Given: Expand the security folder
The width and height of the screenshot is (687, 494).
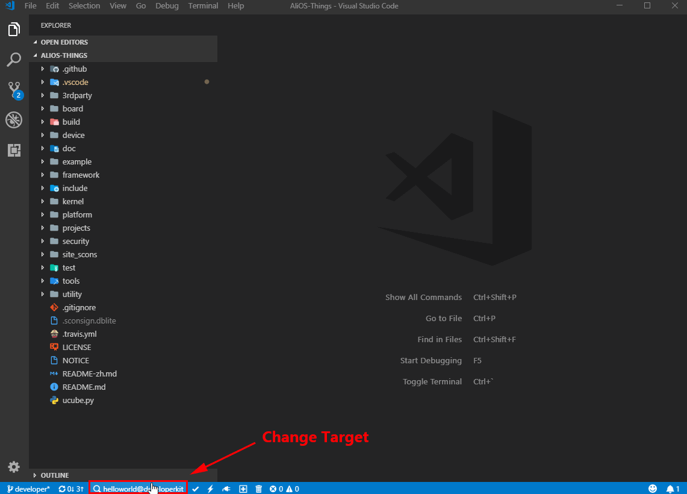Looking at the screenshot, I should point(123,241).
